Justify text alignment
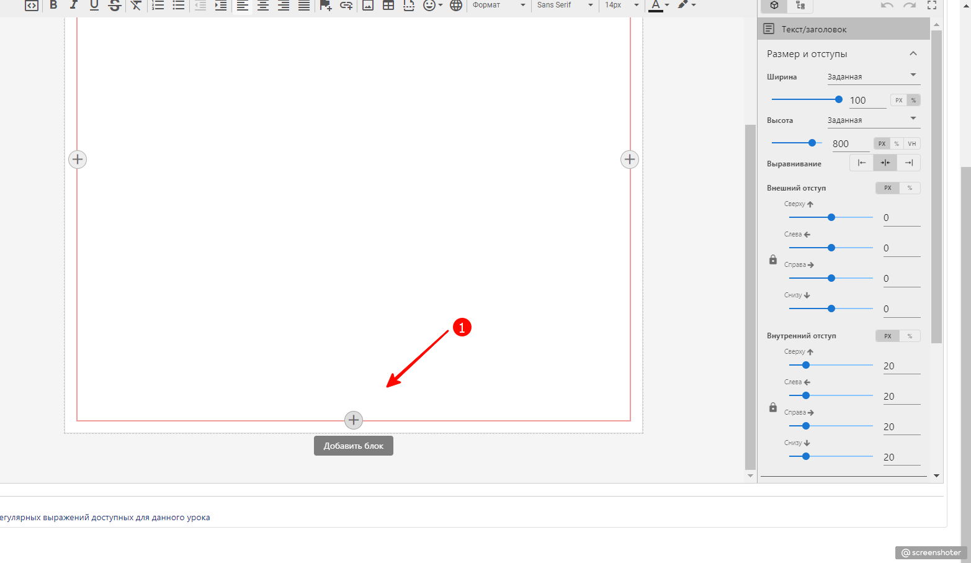Screen dimensions: 971x563 click(304, 6)
